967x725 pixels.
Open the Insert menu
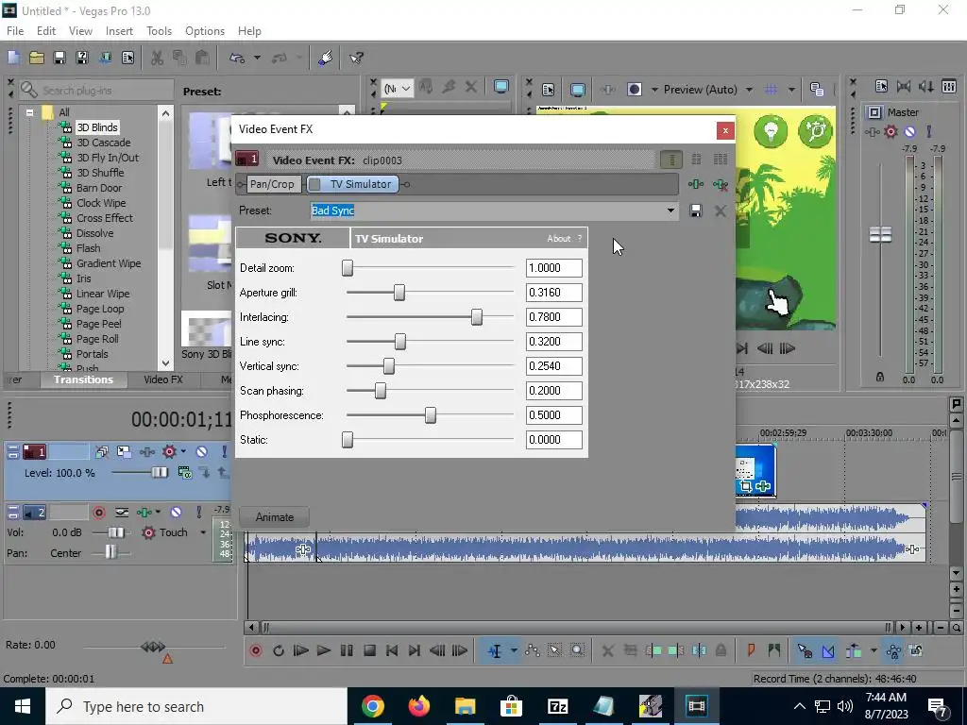(119, 31)
